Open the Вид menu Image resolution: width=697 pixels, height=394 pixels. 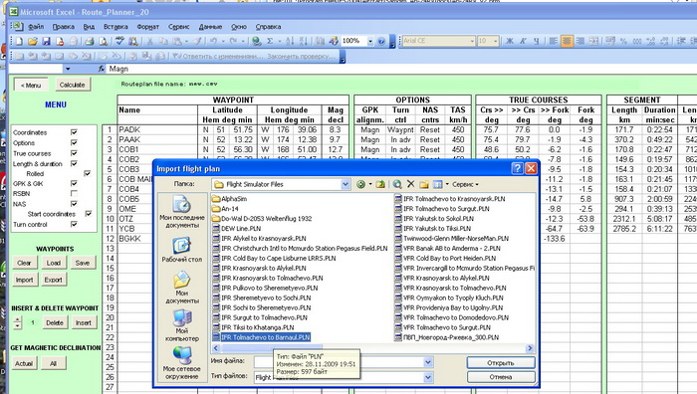(89, 27)
